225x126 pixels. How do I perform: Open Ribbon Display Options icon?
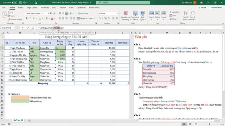[x=201, y=2]
